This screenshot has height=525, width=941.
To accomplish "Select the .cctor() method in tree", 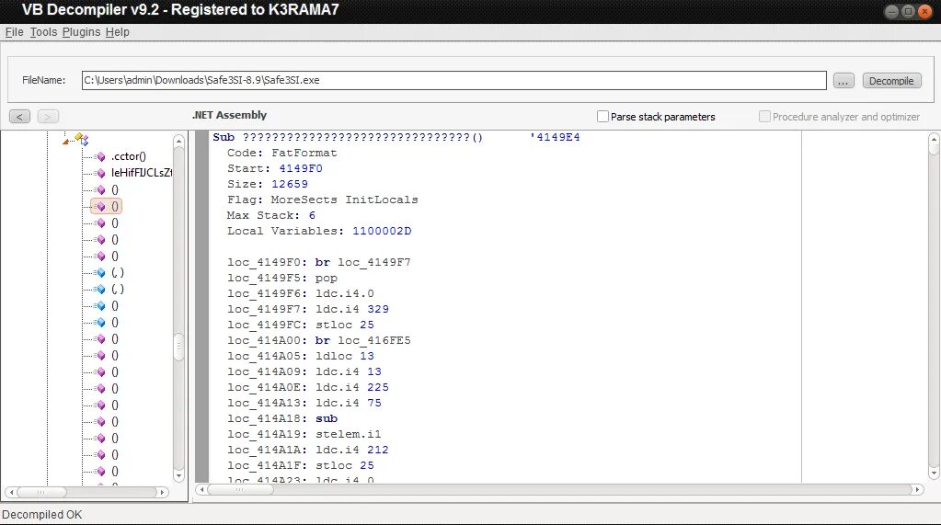I will click(x=129, y=156).
